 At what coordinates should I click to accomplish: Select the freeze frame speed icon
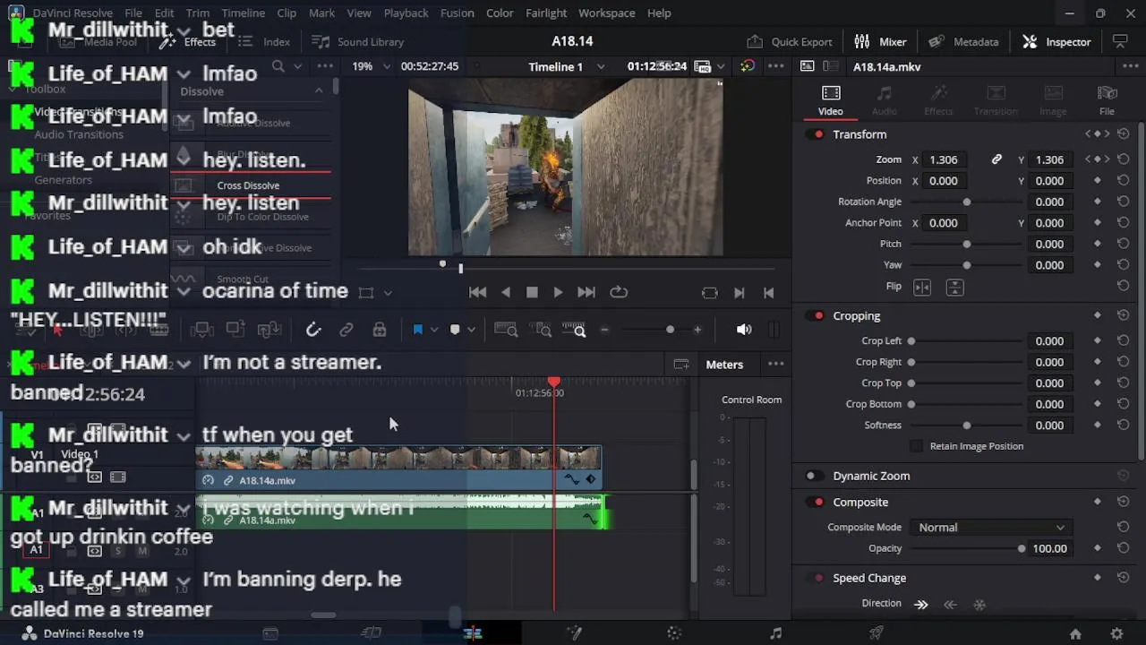click(979, 604)
